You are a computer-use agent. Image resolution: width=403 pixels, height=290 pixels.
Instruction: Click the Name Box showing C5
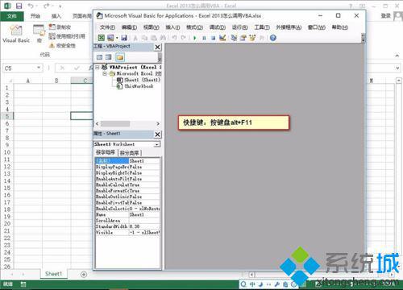23,68
